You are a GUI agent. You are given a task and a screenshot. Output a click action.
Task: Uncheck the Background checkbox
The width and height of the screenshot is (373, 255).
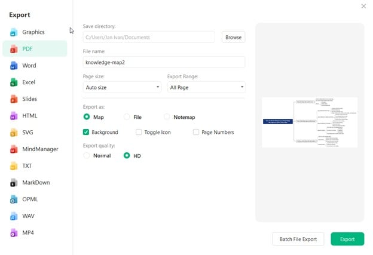tap(86, 132)
